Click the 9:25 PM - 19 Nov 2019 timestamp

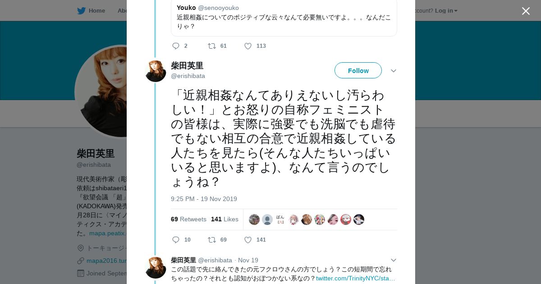(x=204, y=199)
